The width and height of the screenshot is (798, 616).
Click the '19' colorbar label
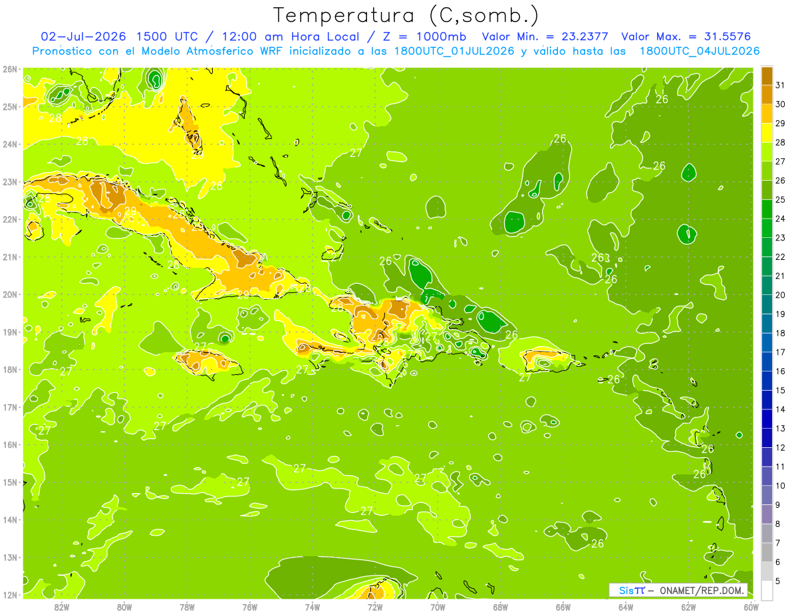781,314
